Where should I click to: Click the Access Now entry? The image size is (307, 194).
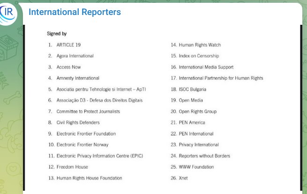pos(68,67)
